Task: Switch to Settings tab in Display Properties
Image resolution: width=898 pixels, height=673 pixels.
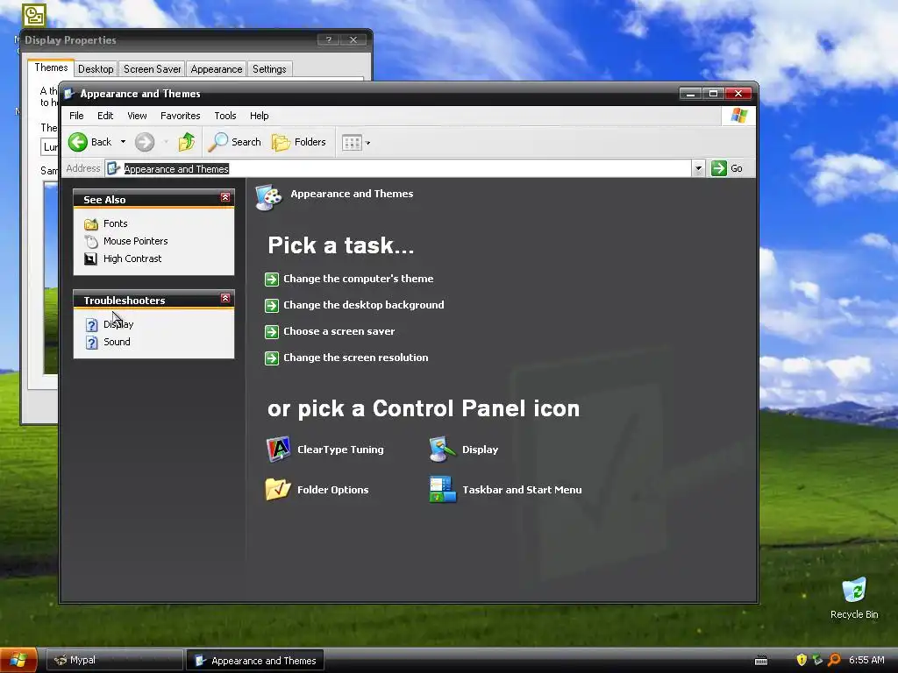Action: pyautogui.click(x=269, y=68)
